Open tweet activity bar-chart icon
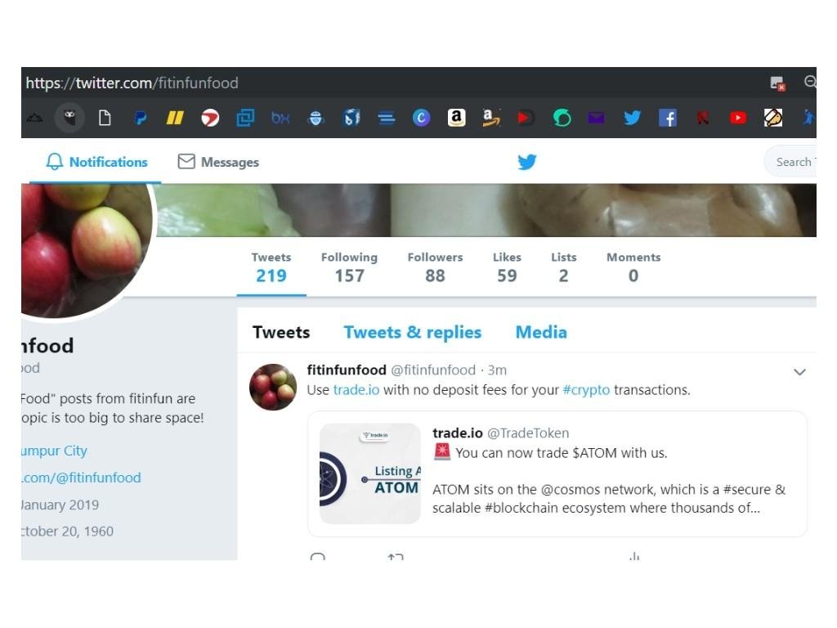The image size is (837, 628). pos(634,556)
